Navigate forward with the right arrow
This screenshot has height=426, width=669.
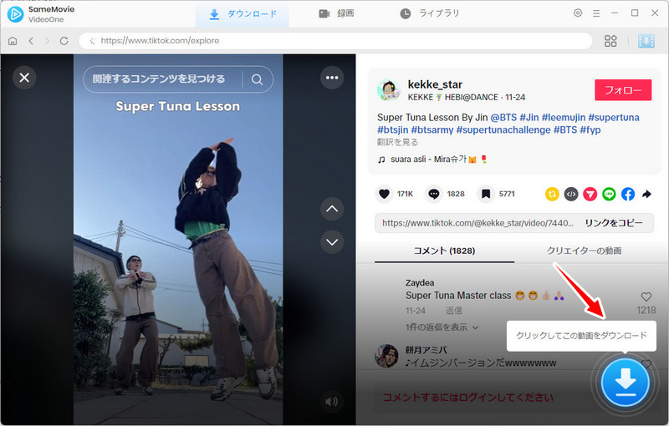point(47,41)
